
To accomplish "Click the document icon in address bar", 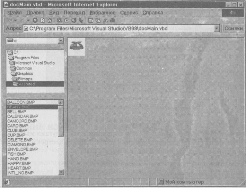I will click(x=26, y=28).
